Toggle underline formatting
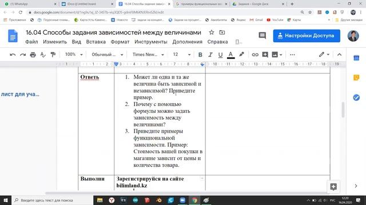This screenshot has height=205, width=366. coord(220,55)
